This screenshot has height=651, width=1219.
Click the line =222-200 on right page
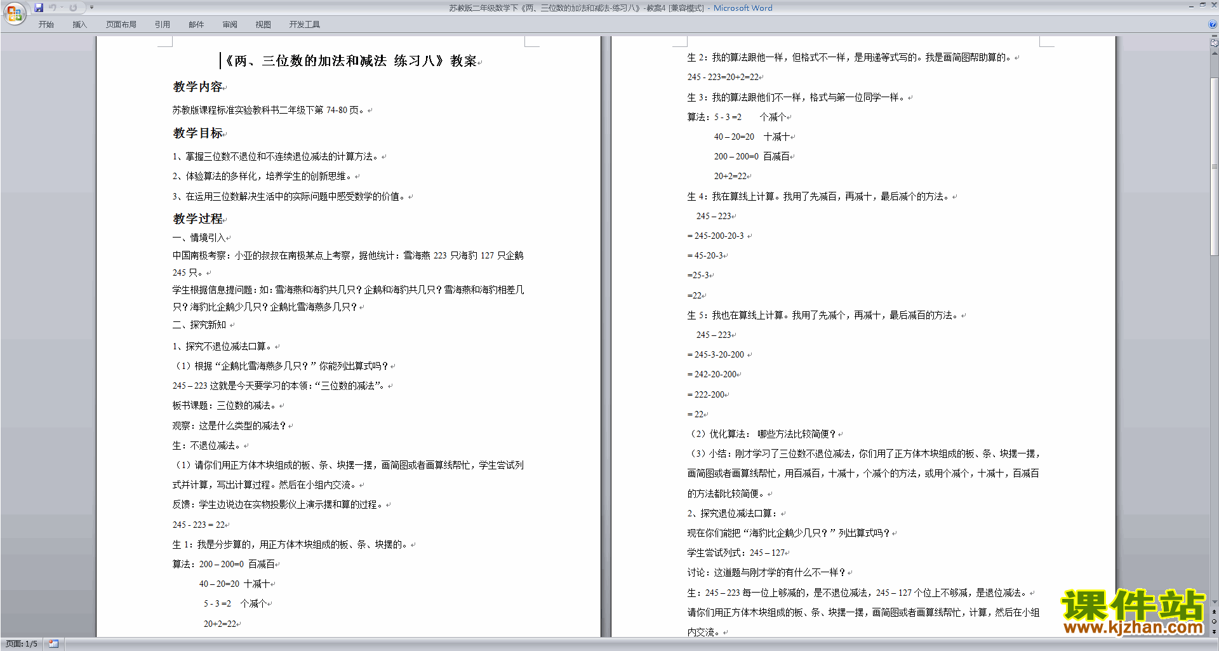[706, 394]
